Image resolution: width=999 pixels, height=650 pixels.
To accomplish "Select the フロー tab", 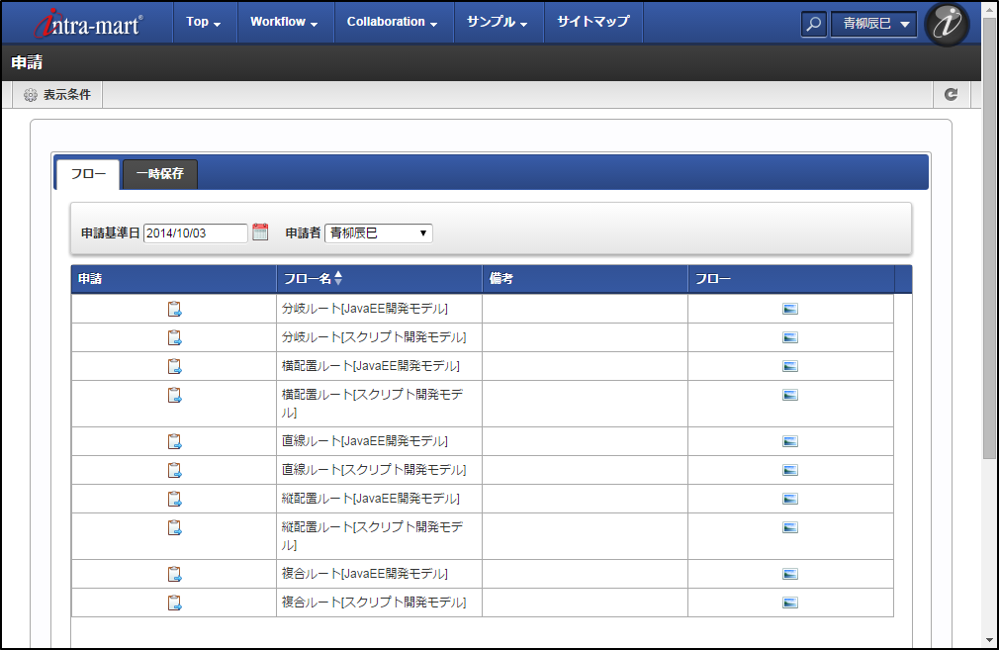I will pos(88,174).
